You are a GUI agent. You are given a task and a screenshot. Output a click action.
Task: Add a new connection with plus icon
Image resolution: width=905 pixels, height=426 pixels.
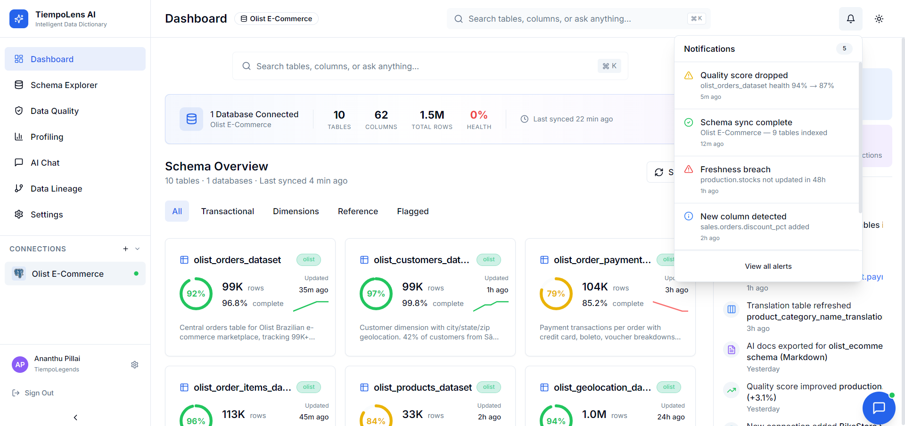point(125,249)
